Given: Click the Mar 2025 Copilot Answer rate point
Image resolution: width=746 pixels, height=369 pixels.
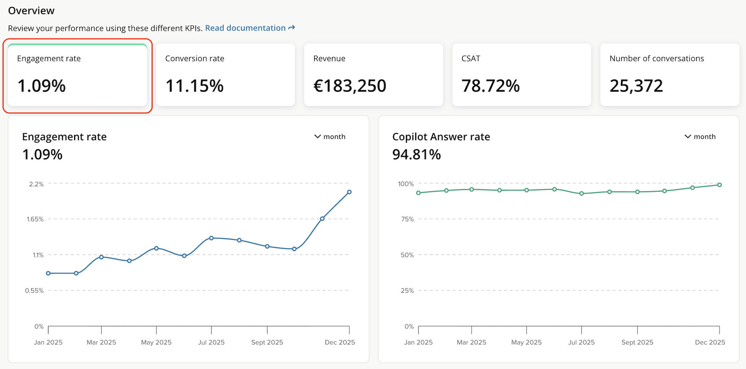Looking at the screenshot, I should [x=472, y=189].
